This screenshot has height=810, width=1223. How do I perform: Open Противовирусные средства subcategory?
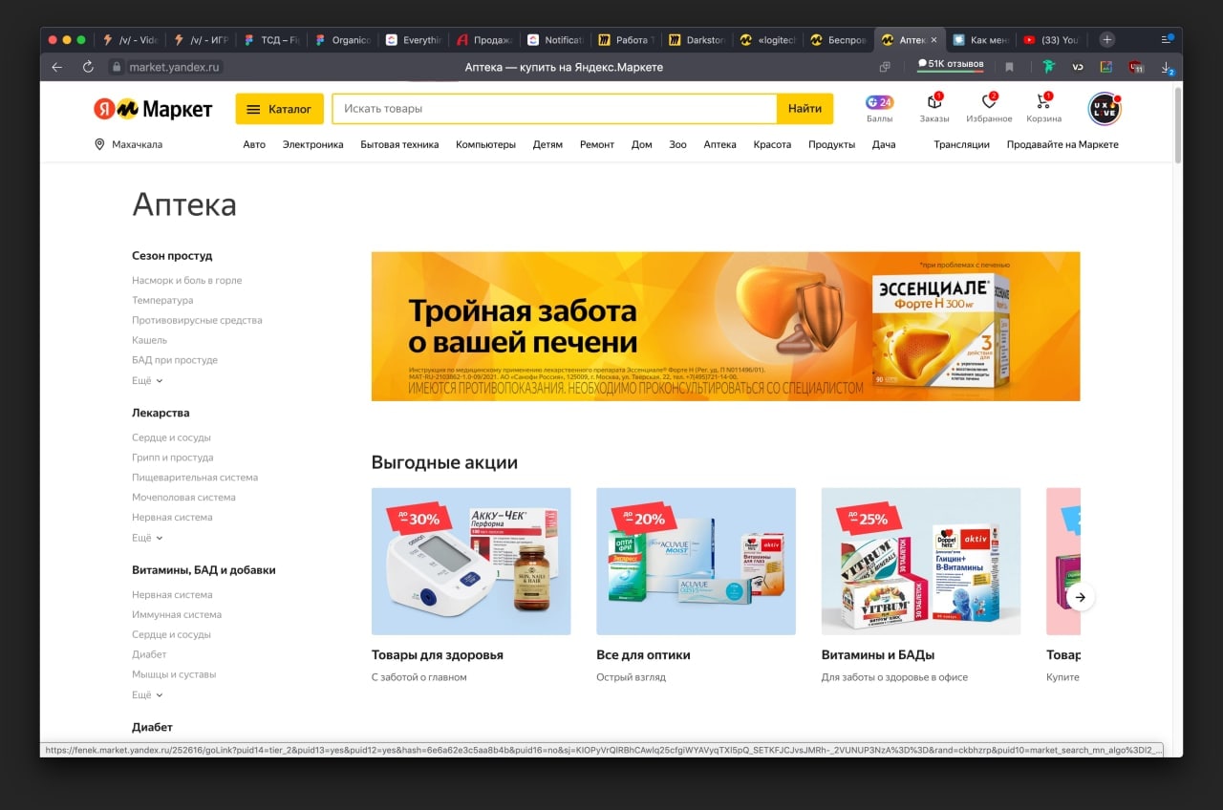click(x=197, y=320)
